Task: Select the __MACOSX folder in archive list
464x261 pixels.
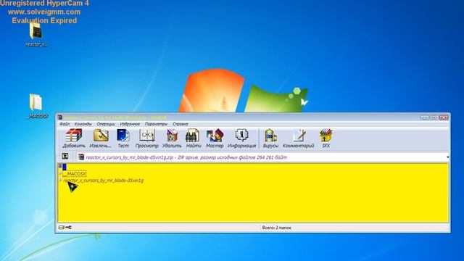Action: click(x=75, y=173)
